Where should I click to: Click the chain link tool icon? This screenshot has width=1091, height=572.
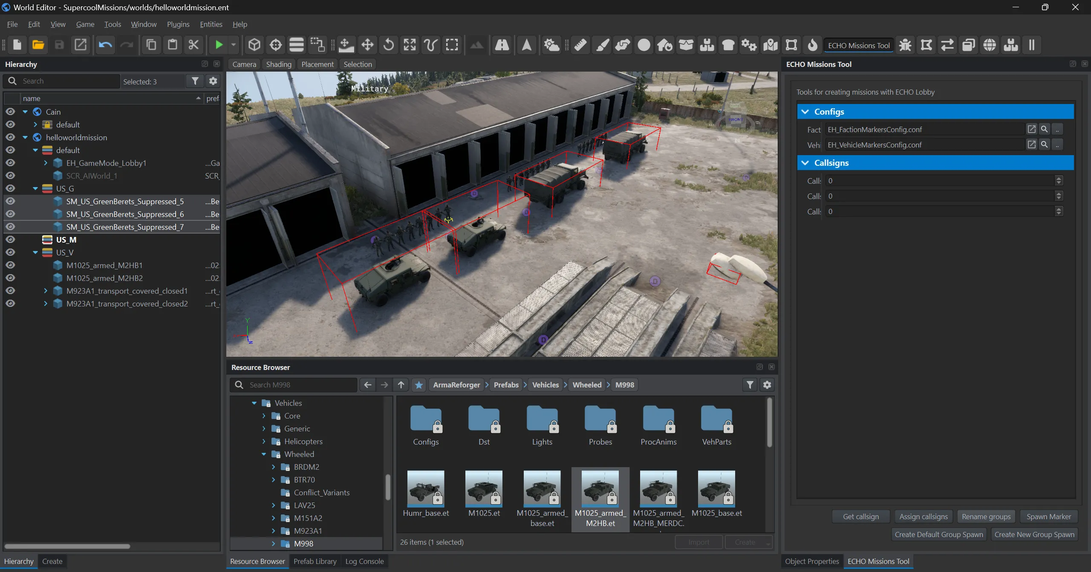point(623,45)
